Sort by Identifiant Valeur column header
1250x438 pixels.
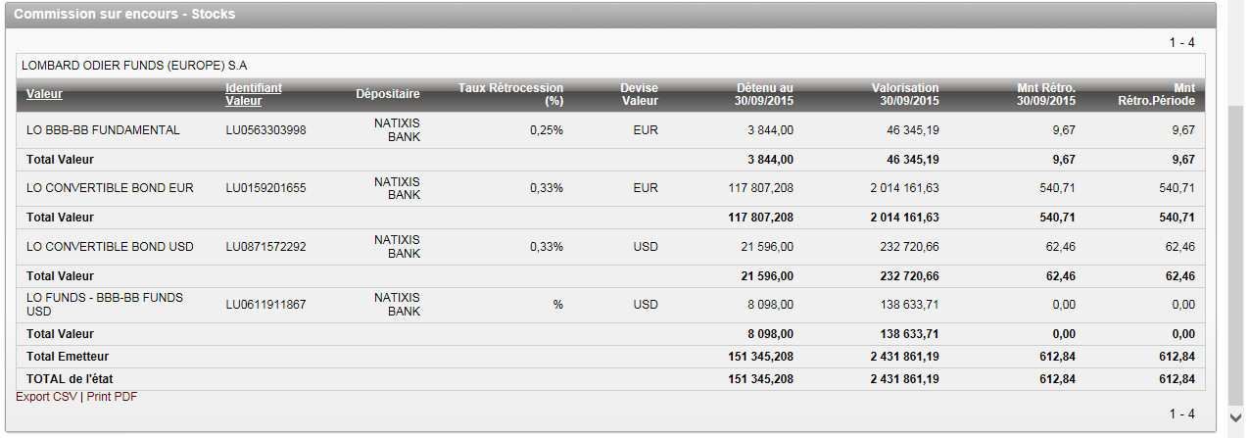click(x=253, y=94)
